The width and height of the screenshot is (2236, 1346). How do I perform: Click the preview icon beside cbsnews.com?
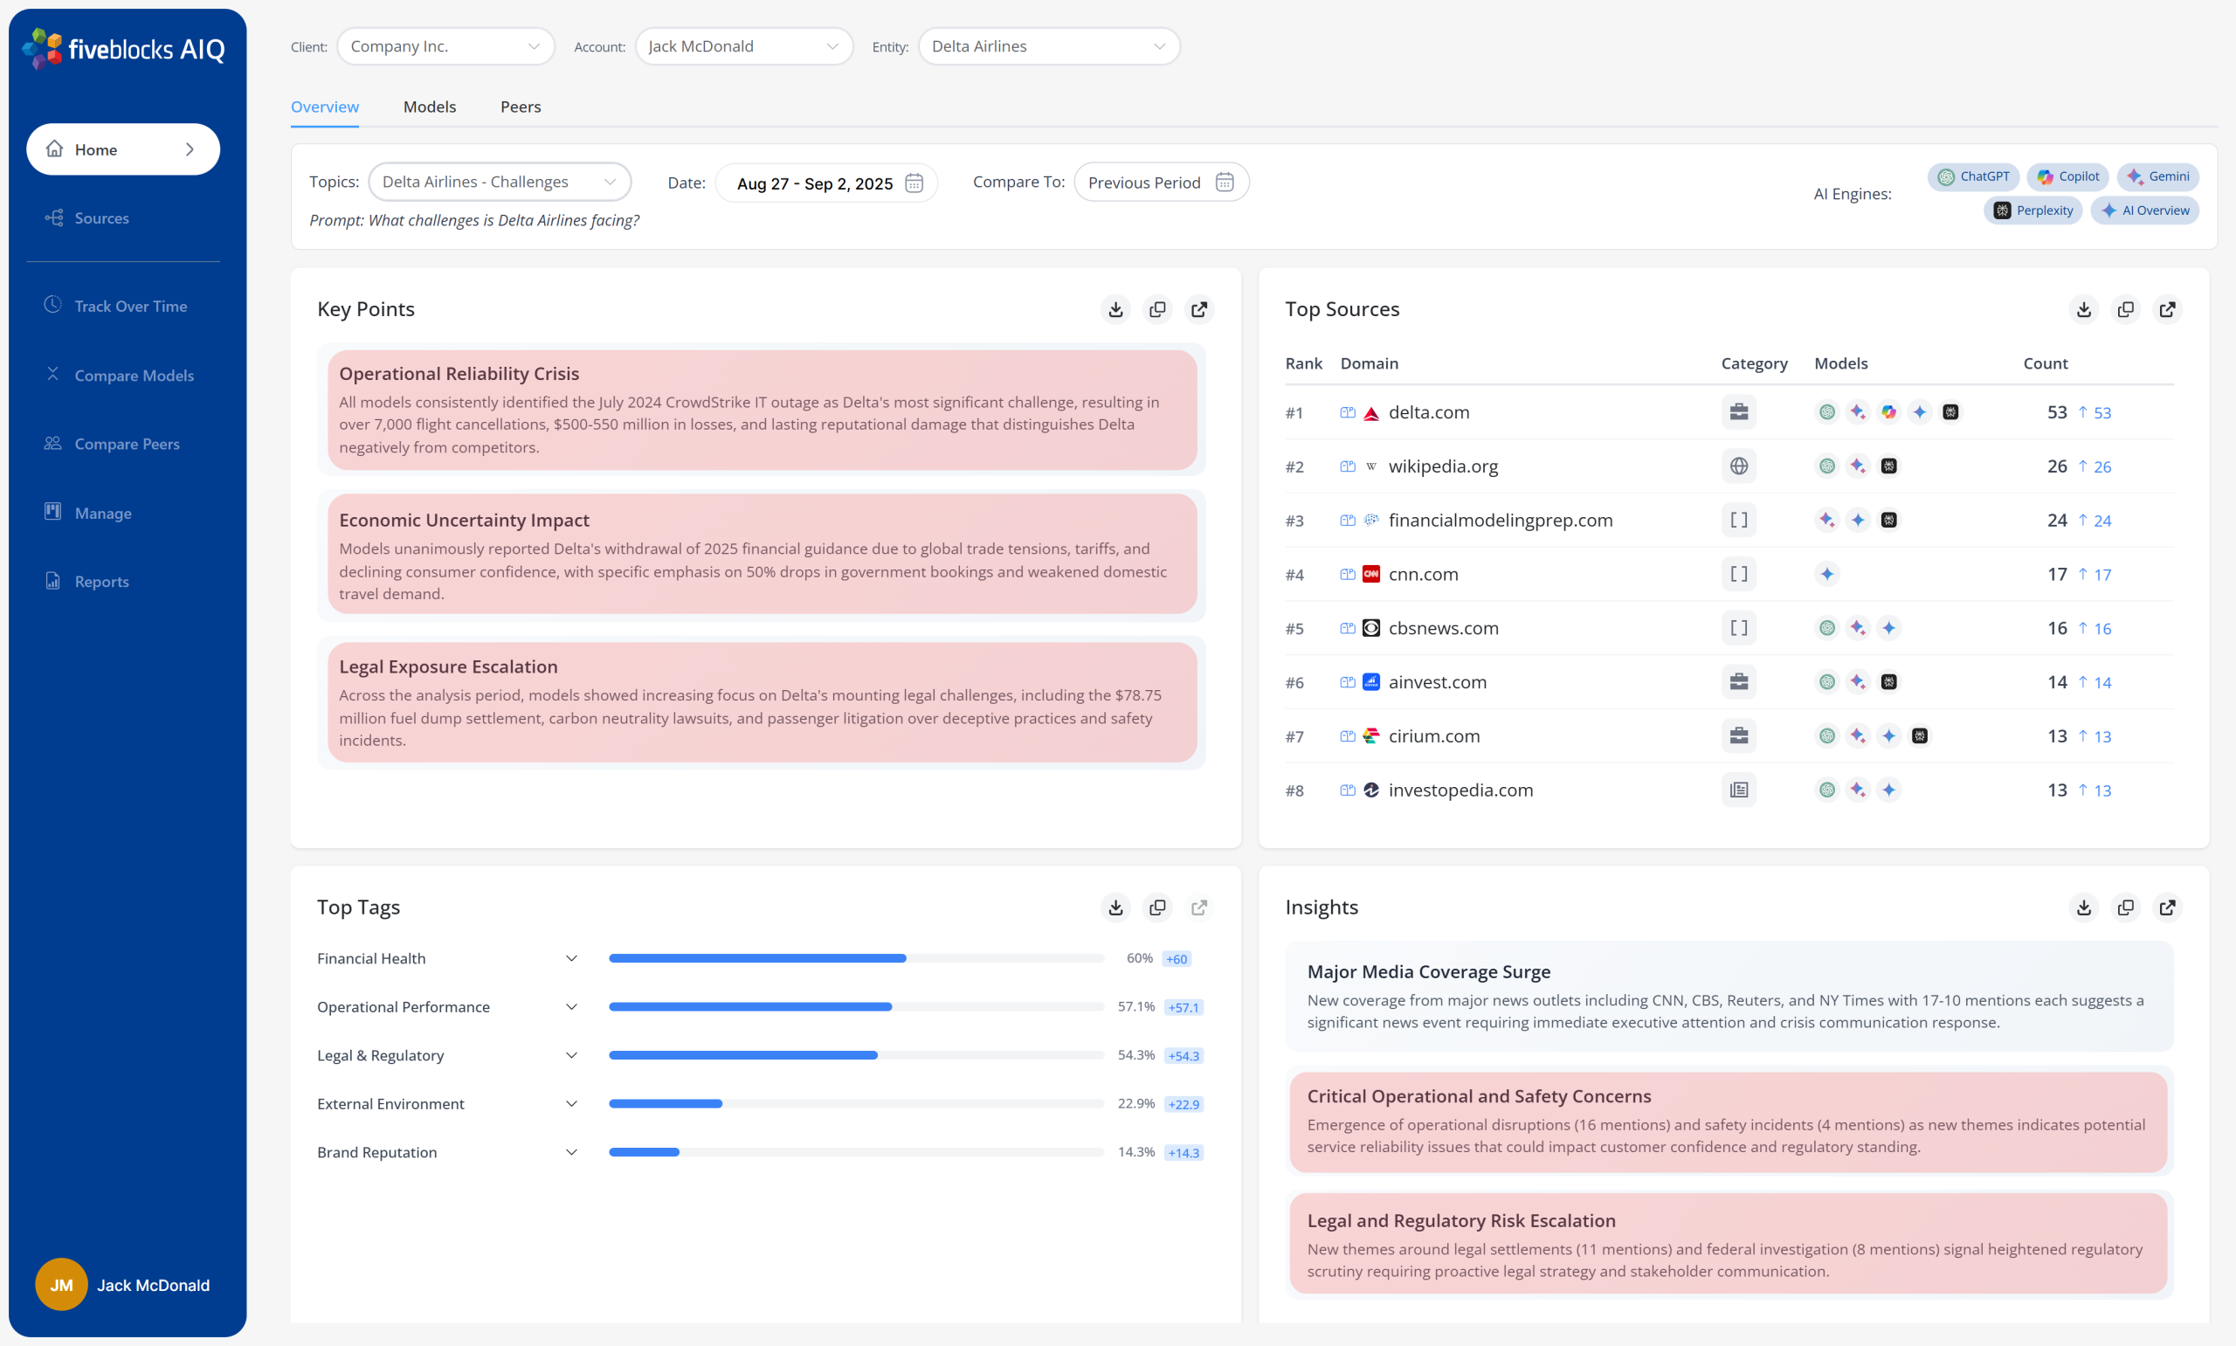(1348, 629)
